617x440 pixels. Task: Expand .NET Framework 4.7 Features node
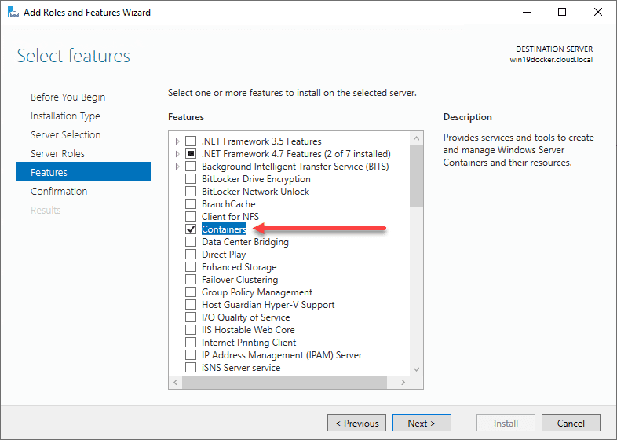177,154
